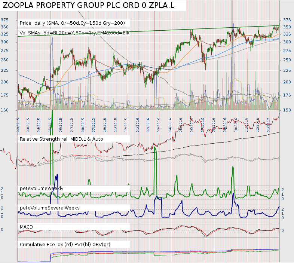
Task: Click 300 on the left price axis
Action: [x=5, y=42]
